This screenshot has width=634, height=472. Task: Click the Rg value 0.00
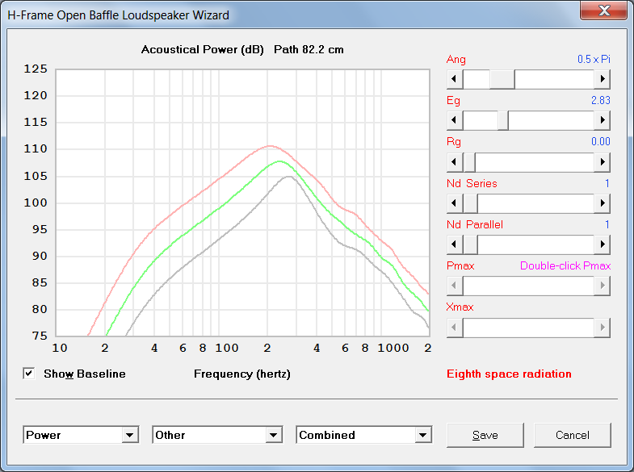600,142
